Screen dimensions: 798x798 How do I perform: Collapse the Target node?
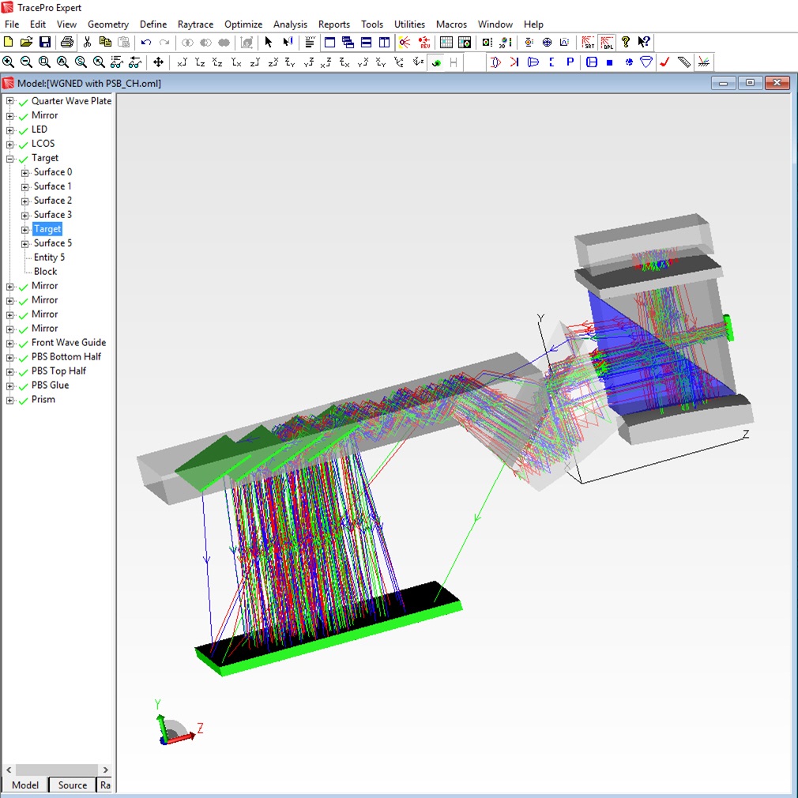11,157
